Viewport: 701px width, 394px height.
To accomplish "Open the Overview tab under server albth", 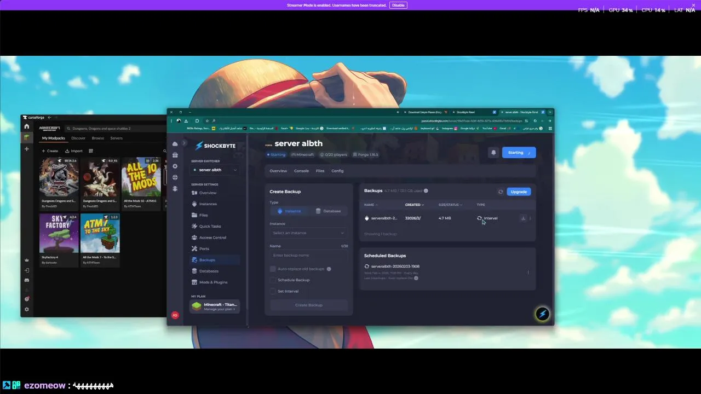I will pos(278,171).
